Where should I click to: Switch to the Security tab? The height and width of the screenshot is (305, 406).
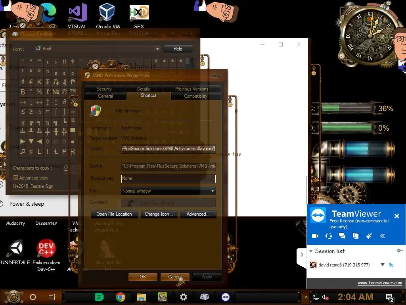104,89
